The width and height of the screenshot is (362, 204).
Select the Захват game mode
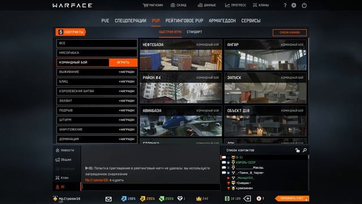[x=97, y=101]
